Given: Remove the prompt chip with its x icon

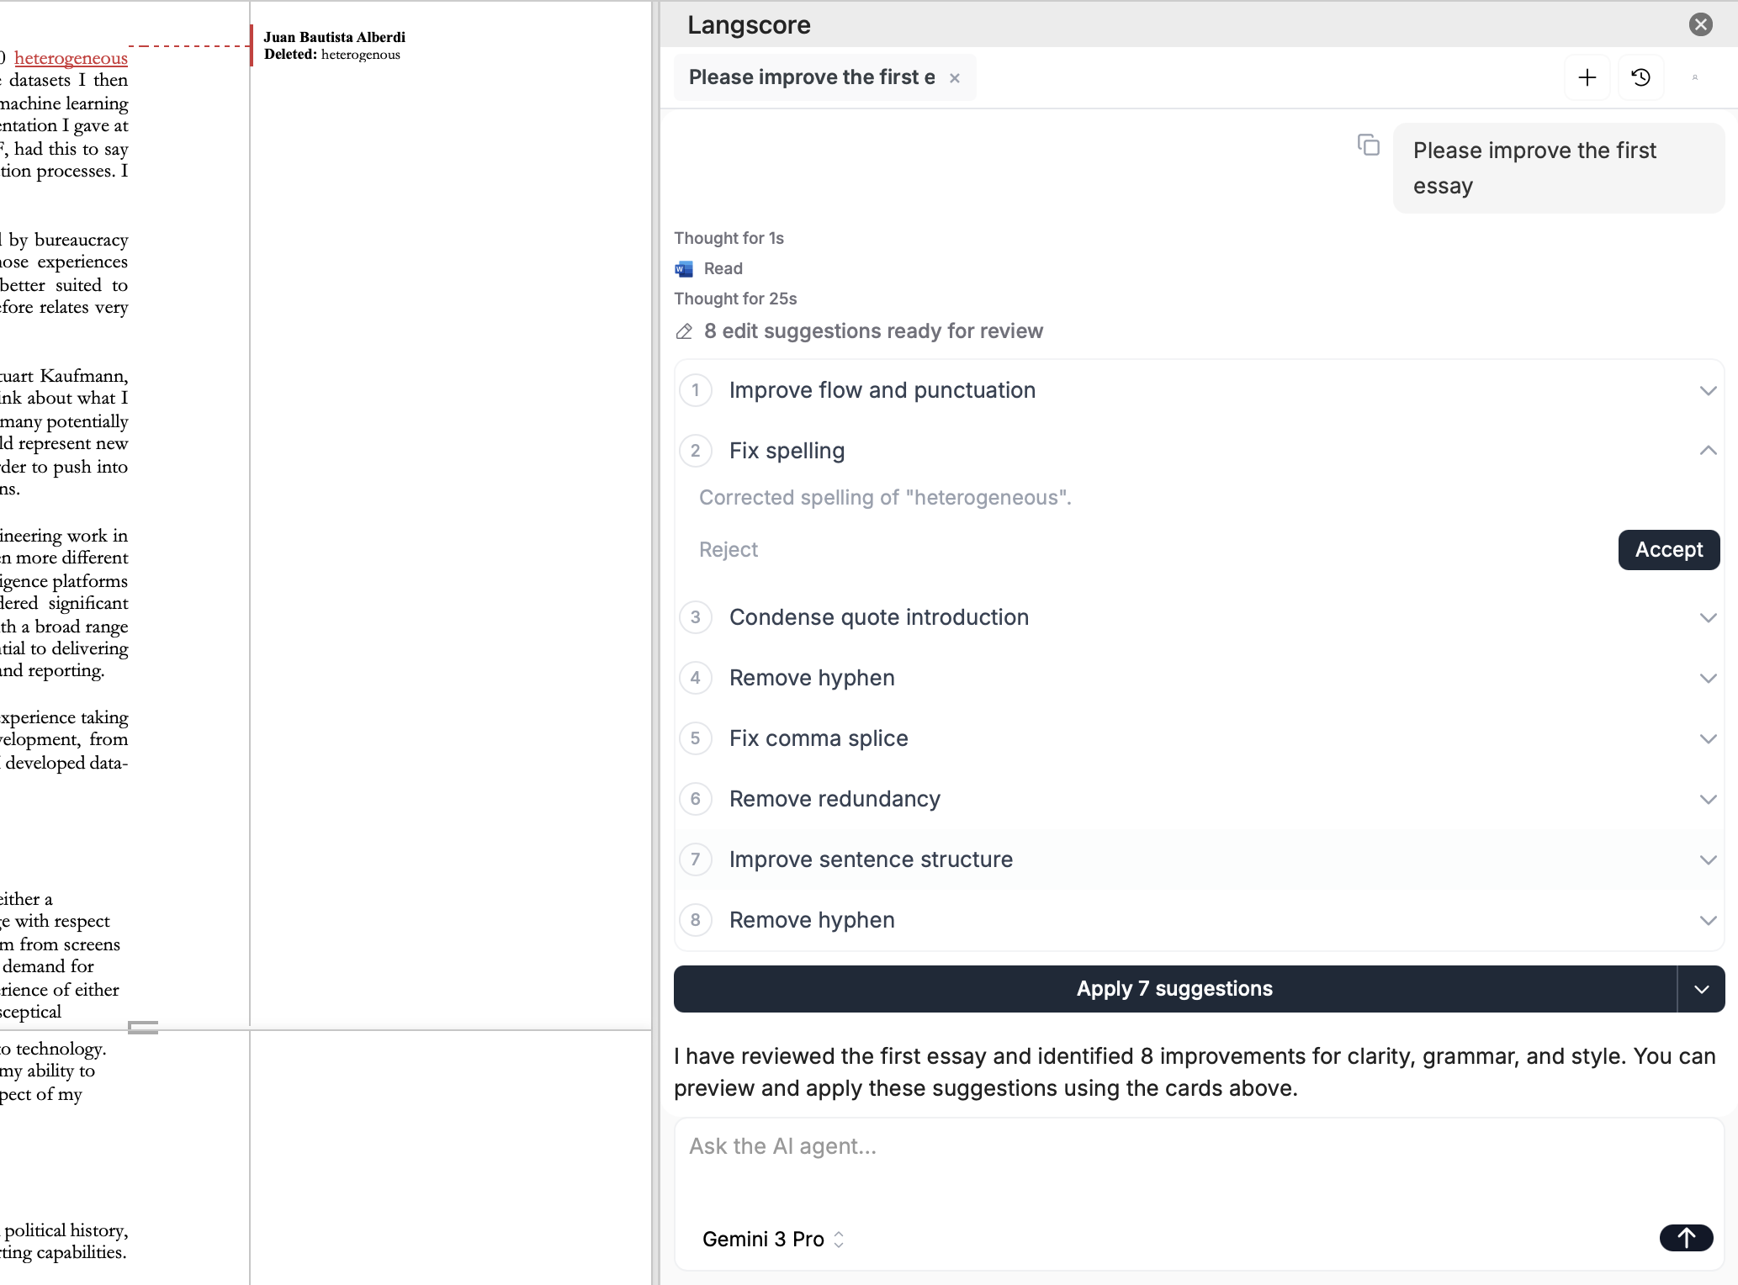Looking at the screenshot, I should tap(955, 78).
